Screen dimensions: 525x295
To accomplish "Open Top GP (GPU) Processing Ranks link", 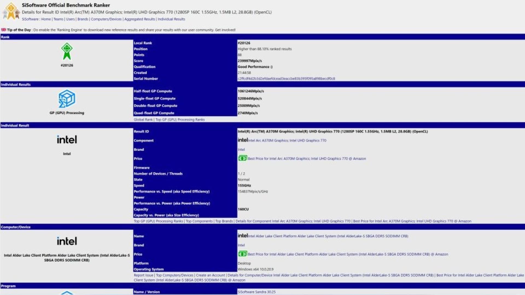I will click(x=180, y=120).
